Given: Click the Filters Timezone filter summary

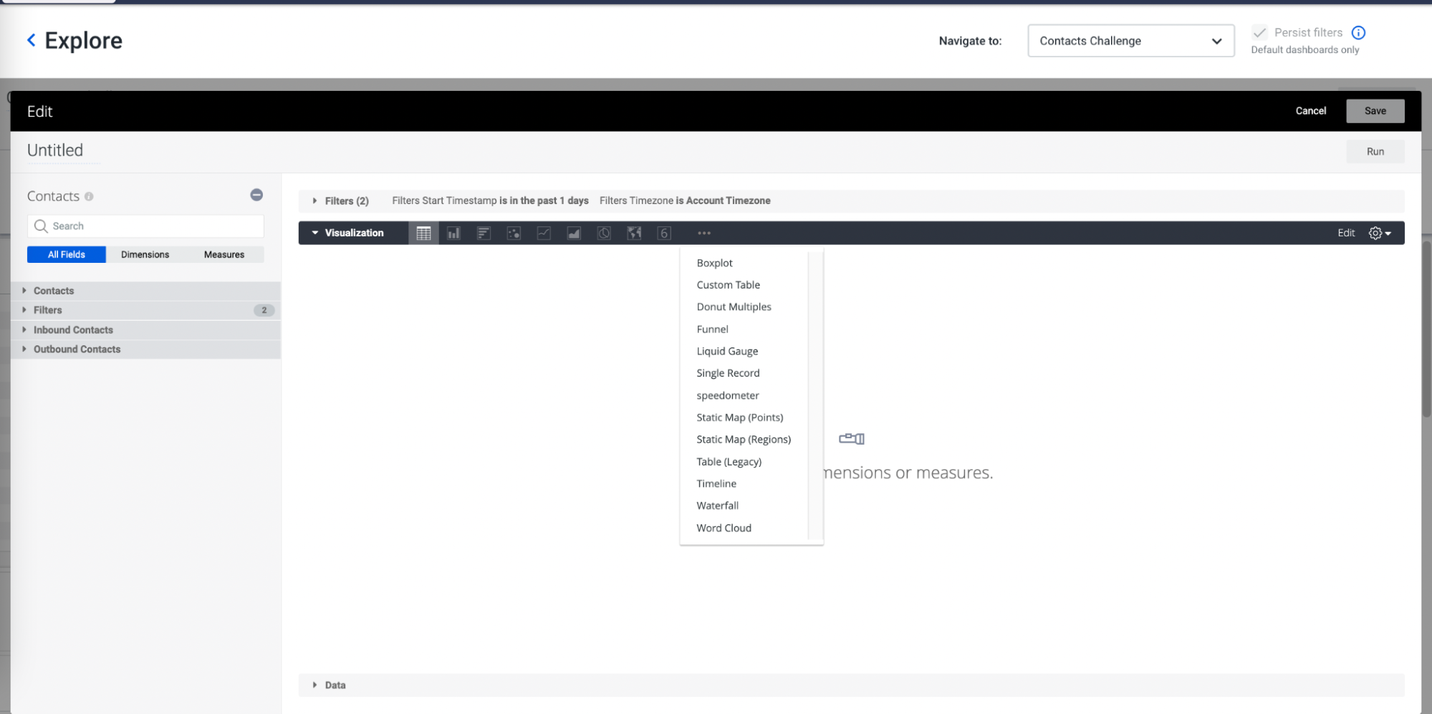Looking at the screenshot, I should pos(685,201).
